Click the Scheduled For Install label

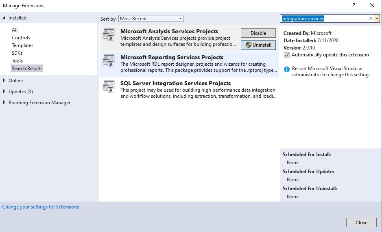(307, 154)
